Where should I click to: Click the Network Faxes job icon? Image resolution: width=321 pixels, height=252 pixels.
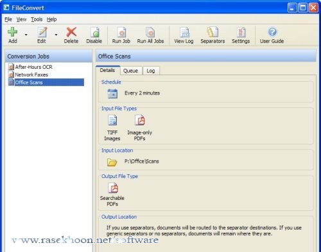pos(11,75)
